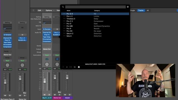Click inside the plugin search field
The height and width of the screenshot is (100, 178).
pyautogui.click(x=95, y=7)
